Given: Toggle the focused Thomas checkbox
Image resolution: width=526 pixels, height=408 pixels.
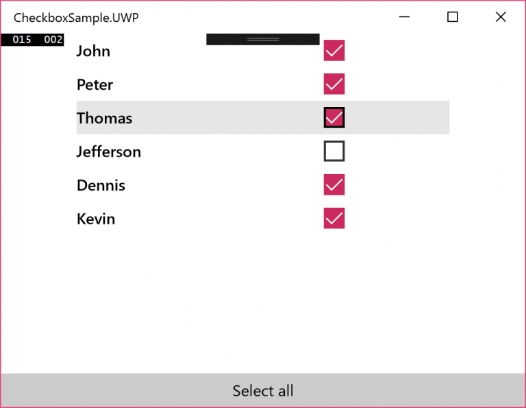Looking at the screenshot, I should (334, 117).
